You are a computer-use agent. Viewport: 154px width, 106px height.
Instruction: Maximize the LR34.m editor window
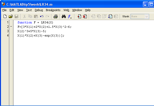(151, 4)
